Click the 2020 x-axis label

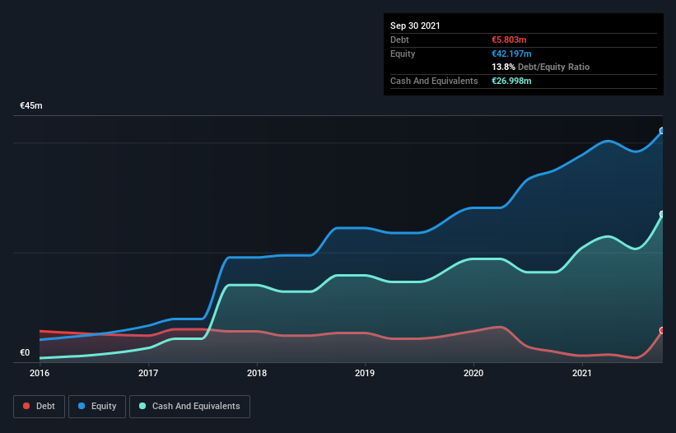[473, 373]
